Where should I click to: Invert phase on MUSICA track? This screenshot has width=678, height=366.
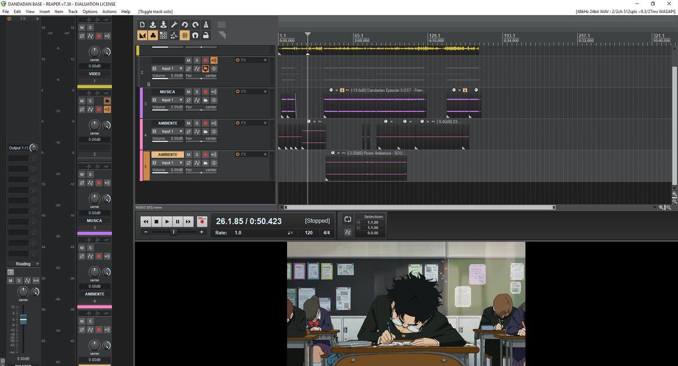[189, 100]
